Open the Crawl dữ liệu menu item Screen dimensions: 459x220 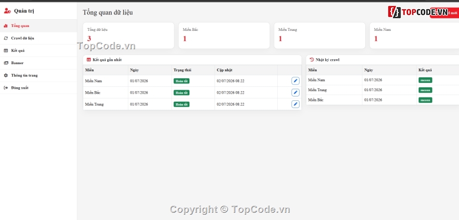click(38, 38)
